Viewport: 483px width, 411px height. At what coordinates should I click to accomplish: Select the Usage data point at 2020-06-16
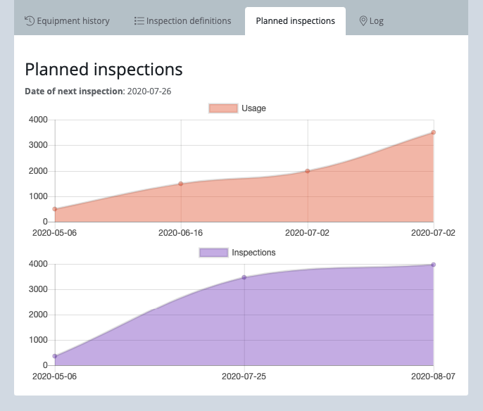pyautogui.click(x=181, y=184)
